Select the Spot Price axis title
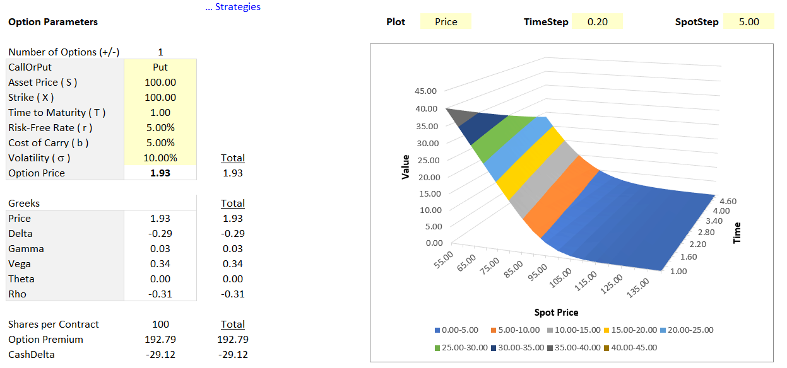 point(556,312)
